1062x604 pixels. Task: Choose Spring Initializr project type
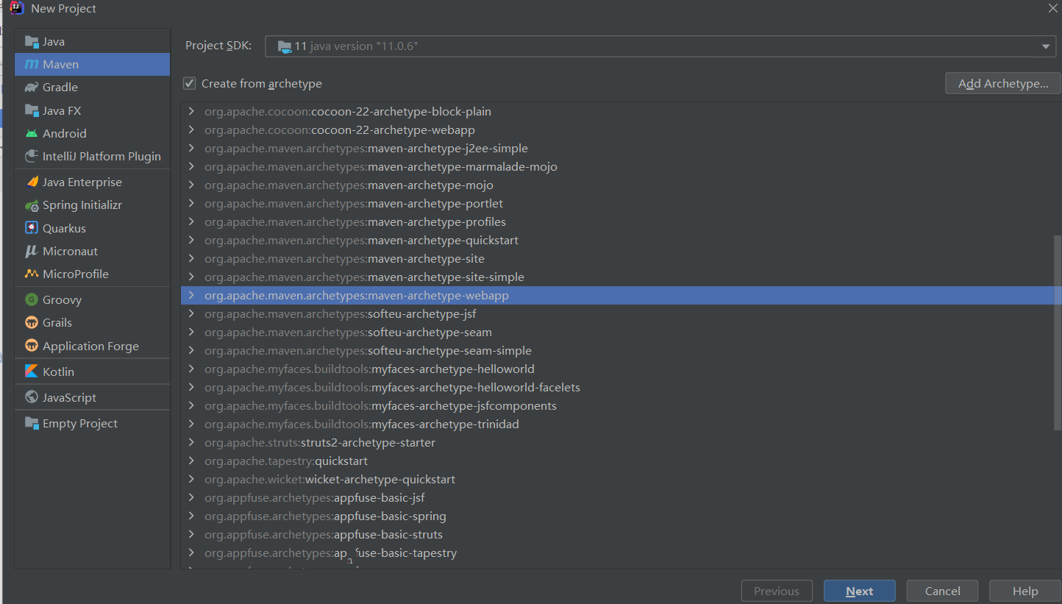click(92, 205)
